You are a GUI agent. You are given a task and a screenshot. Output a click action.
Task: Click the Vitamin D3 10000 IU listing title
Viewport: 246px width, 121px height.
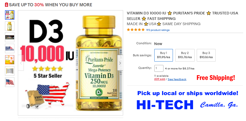point(182,16)
